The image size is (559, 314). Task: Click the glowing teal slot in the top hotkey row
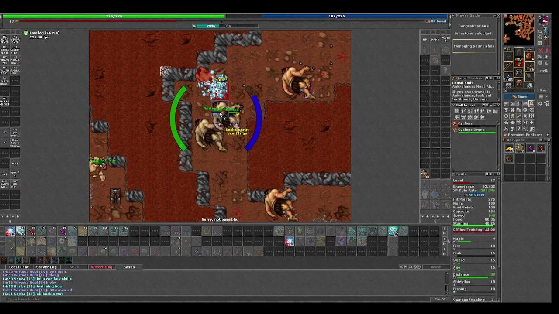tap(393, 231)
